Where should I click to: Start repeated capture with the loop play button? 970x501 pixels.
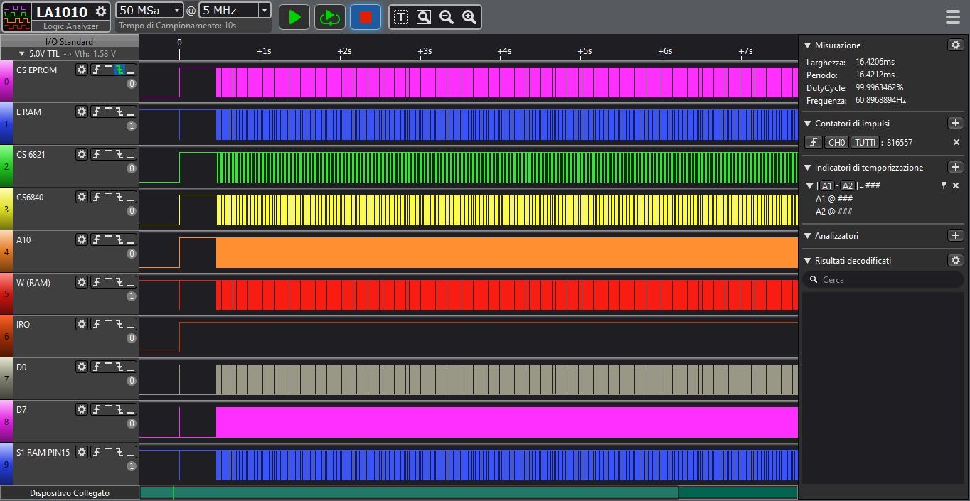tap(330, 17)
